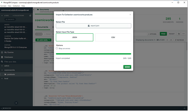Open the MONGOSH shell bar

(x=93, y=108)
